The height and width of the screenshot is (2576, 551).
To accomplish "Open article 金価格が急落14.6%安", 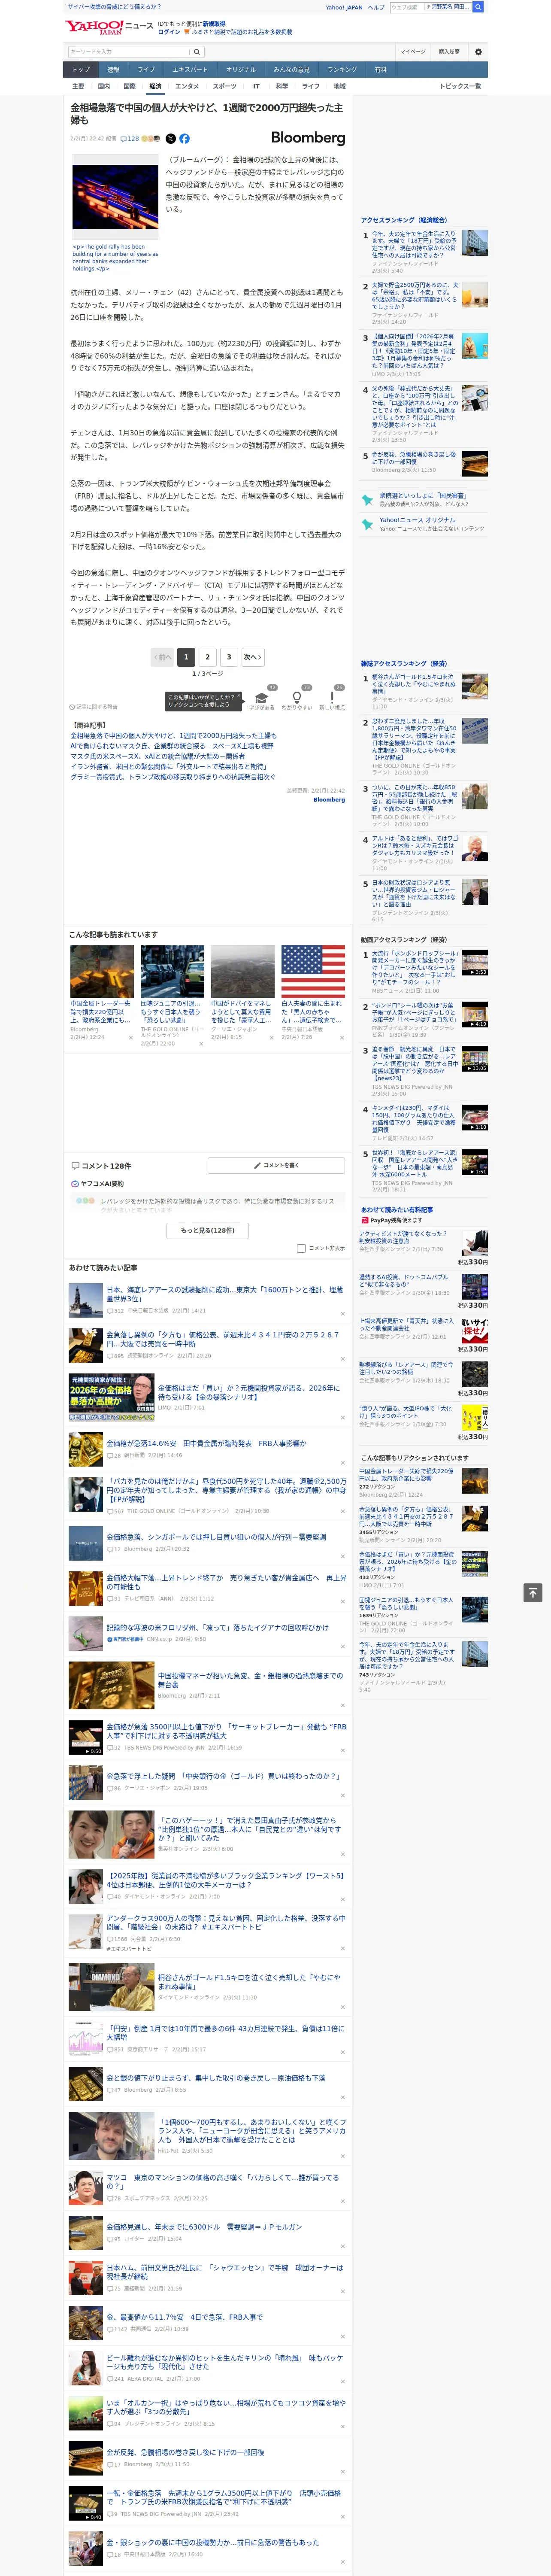I will pos(206,1443).
